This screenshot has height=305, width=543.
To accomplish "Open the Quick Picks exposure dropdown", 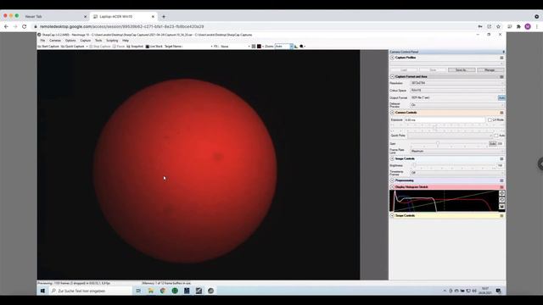I will (x=450, y=136).
